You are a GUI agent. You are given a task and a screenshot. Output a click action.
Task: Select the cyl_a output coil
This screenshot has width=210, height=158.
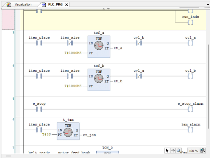click(x=190, y=43)
